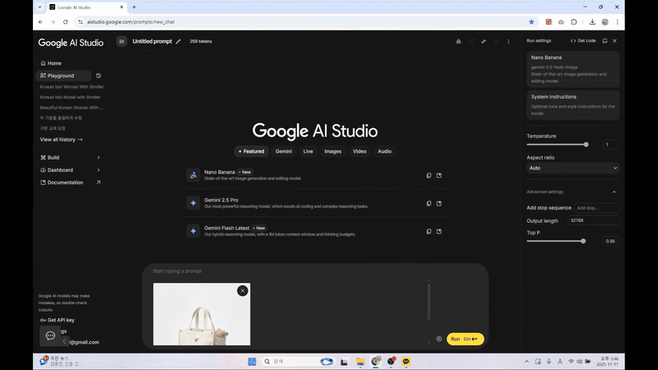Select the Nano Banana model card in settings
658x370 pixels.
pos(572,69)
